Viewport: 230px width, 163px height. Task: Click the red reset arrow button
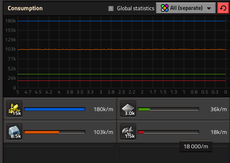coord(223,8)
